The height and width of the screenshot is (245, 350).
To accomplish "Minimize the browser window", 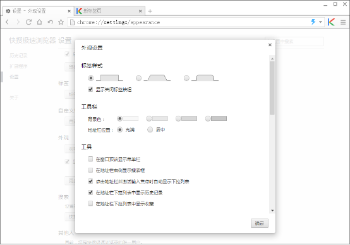I will [325, 4].
